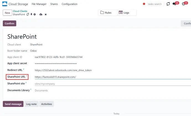Image resolution: width=191 pixels, height=116 pixels.
Task: Open the Rules smart button
Action: [108, 13]
